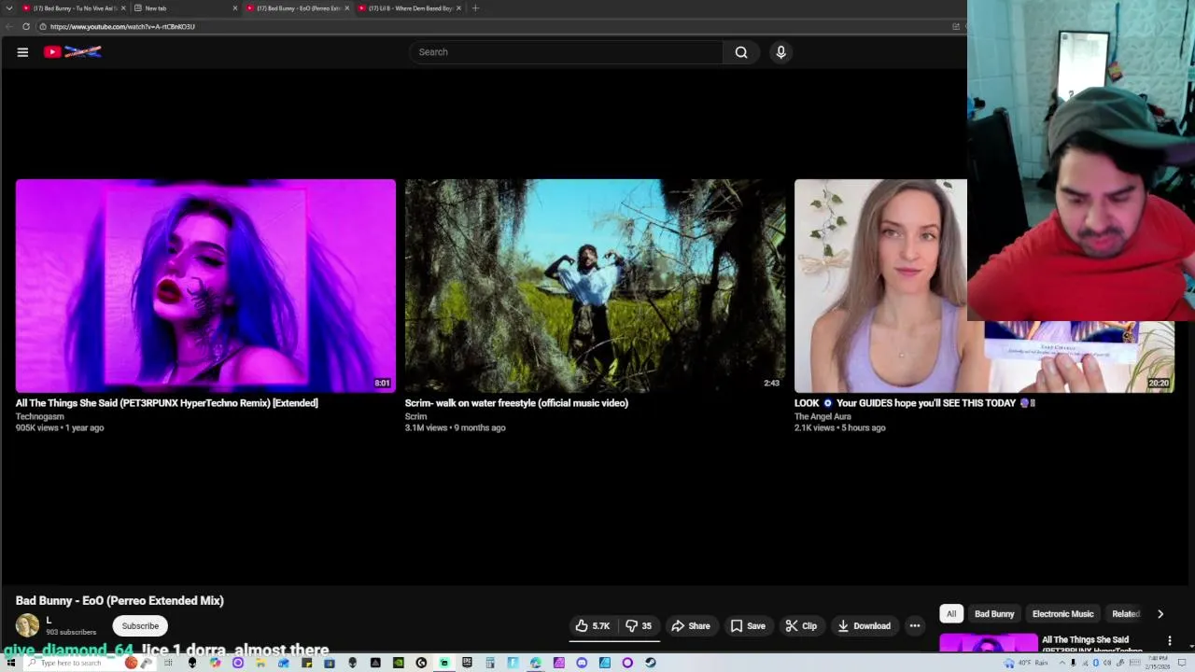Play All The Things She Said thumbnail
Image resolution: width=1195 pixels, height=672 pixels.
pos(205,286)
